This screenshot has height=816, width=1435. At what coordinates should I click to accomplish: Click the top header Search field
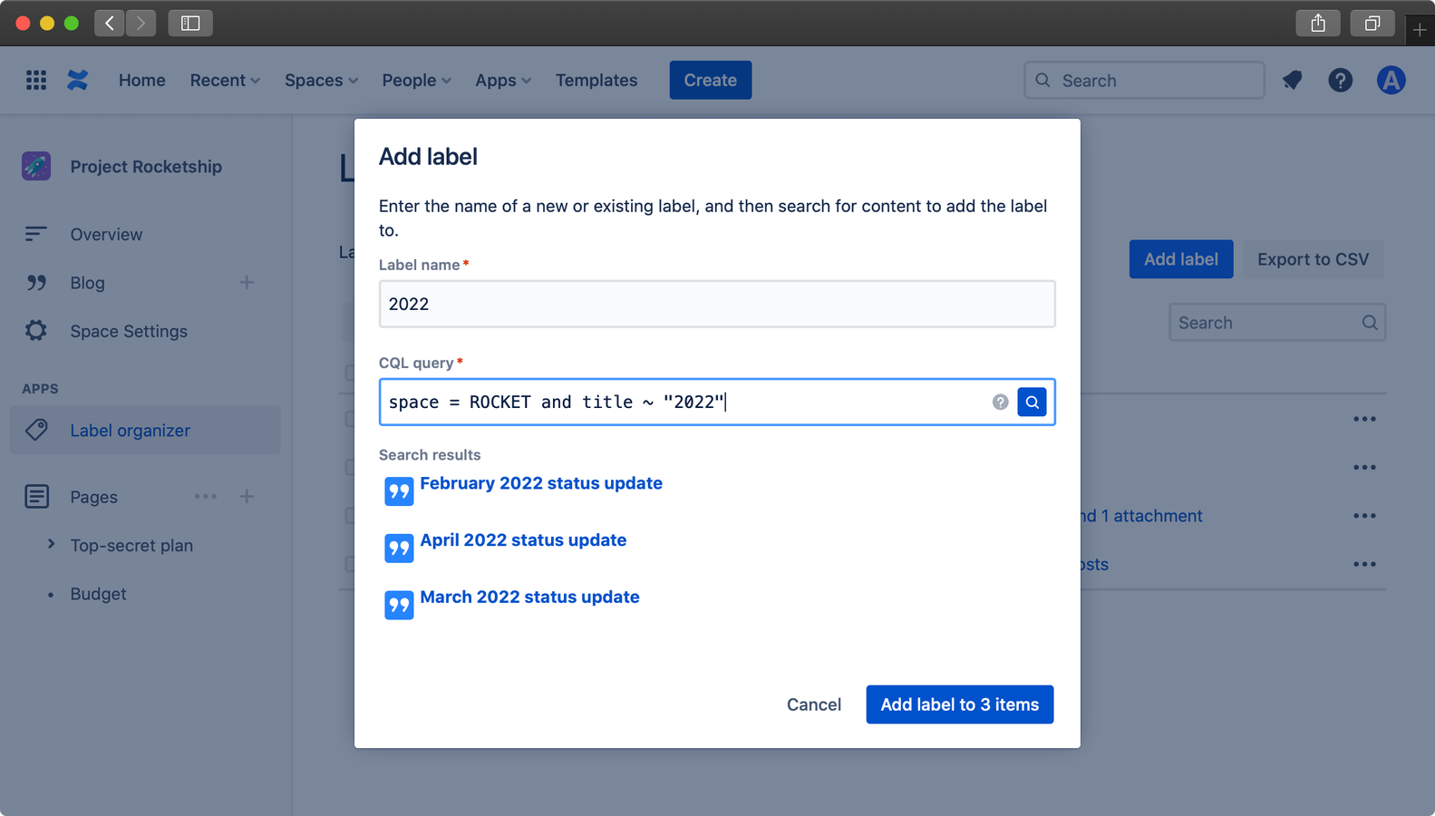click(x=1144, y=80)
